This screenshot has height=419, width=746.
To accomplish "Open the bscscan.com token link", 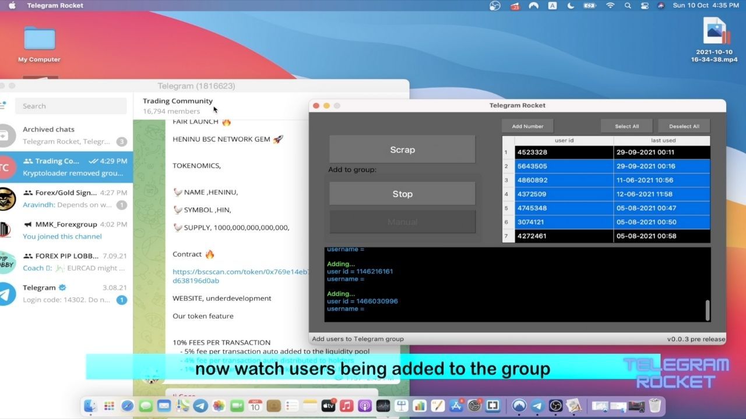I will (240, 271).
